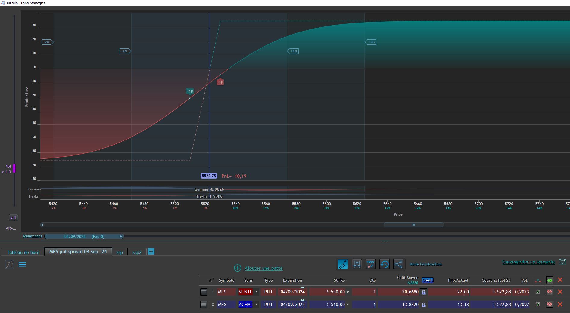Open the sliders adjustment mode icon
Image resolution: width=570 pixels, height=313 pixels.
coord(357,264)
